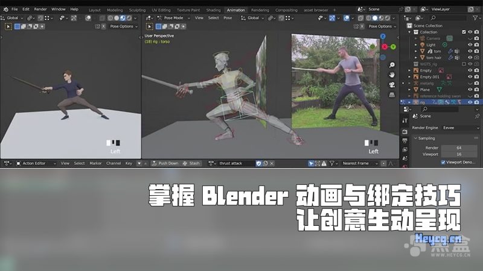Hide Light object via eye icon

coord(470,45)
